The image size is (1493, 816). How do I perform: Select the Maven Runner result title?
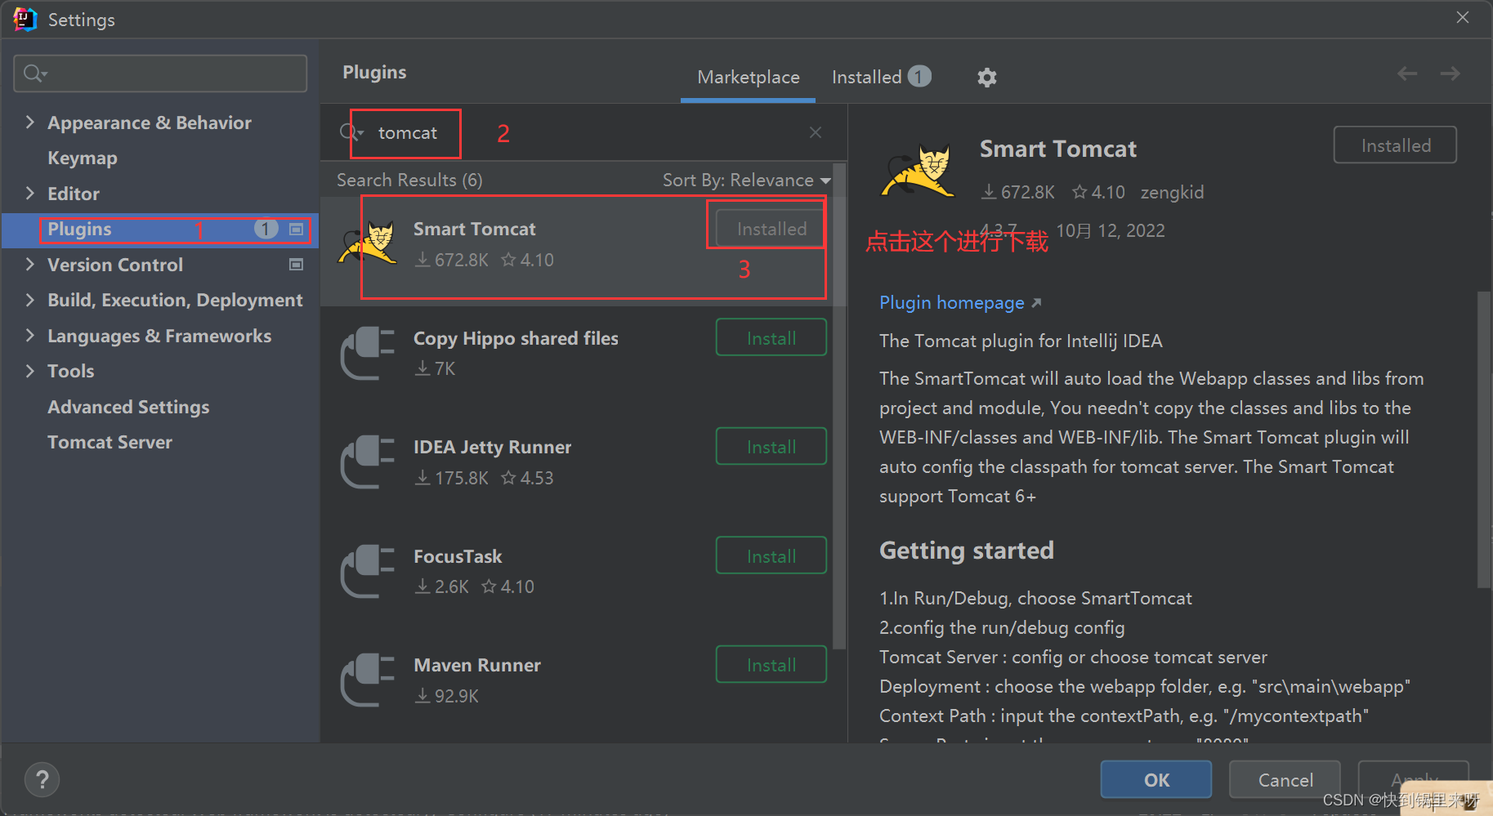pyautogui.click(x=477, y=665)
